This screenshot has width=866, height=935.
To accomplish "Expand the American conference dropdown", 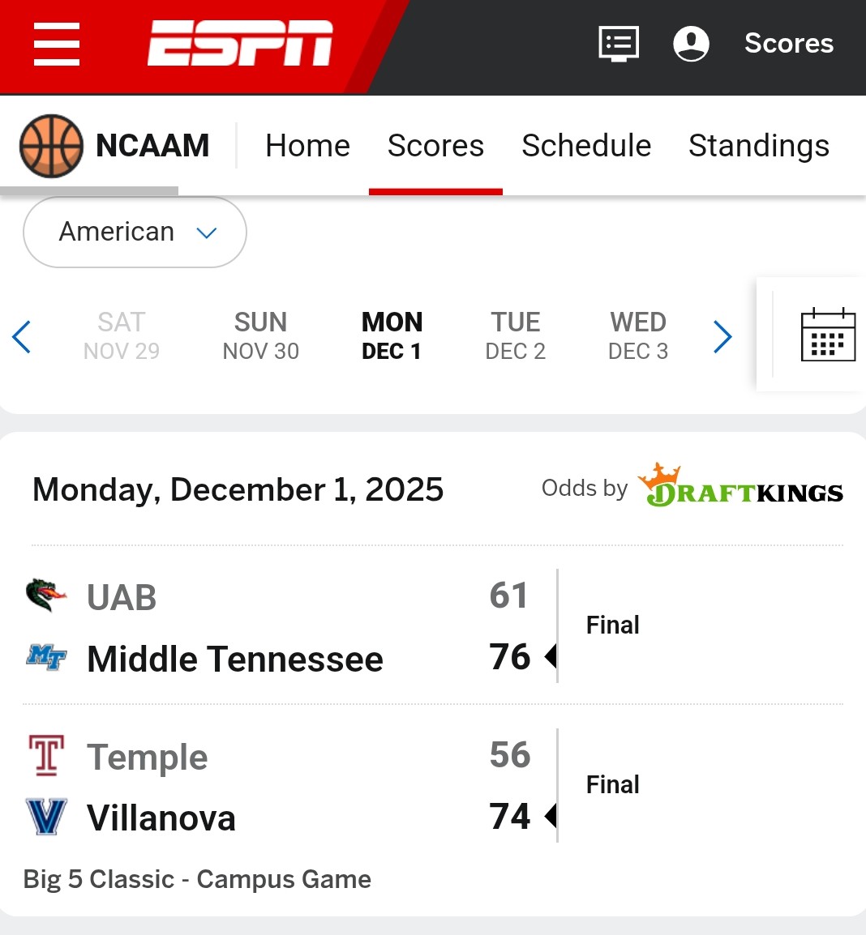I will 135,232.
